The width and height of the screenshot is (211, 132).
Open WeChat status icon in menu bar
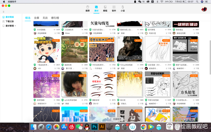click(x=140, y=1)
